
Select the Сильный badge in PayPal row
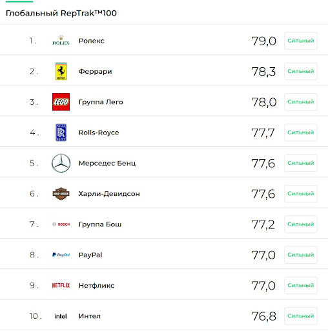[301, 255]
